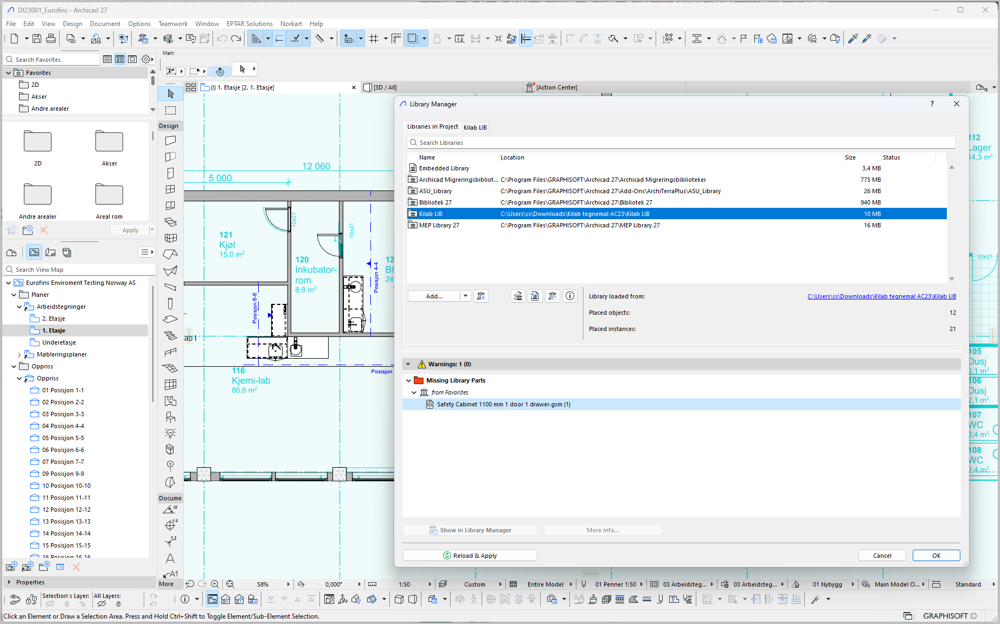Viewport: 1000px width, 624px height.
Task: Toggle the grid display toolbar button
Action: (x=374, y=39)
